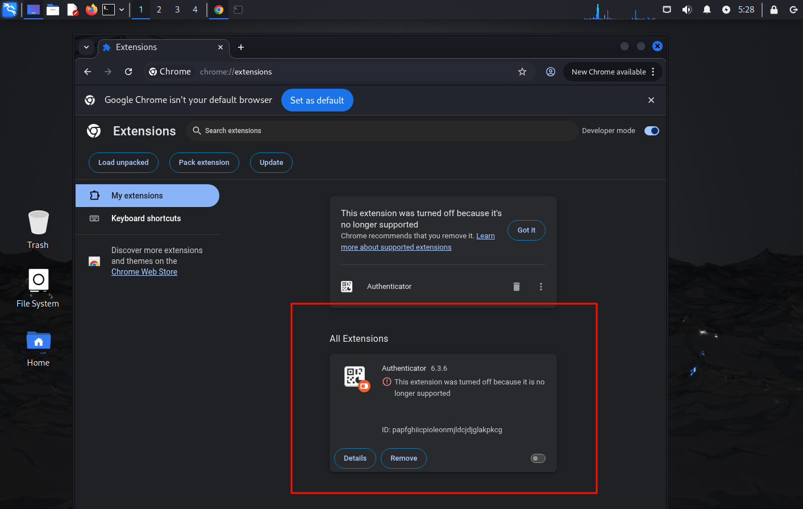This screenshot has height=509, width=803.
Task: Click the Chrome site info chip in address bar
Action: point(169,72)
